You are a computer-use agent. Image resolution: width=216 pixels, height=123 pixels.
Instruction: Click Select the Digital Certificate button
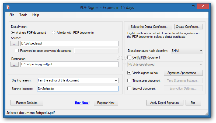(x=150, y=27)
